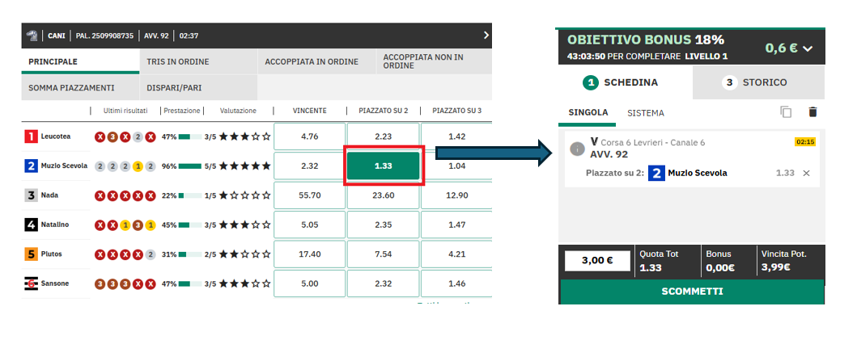Image resolution: width=857 pixels, height=340 pixels.
Task: Switch to Tris in Ordine tab
Action: pyautogui.click(x=178, y=61)
